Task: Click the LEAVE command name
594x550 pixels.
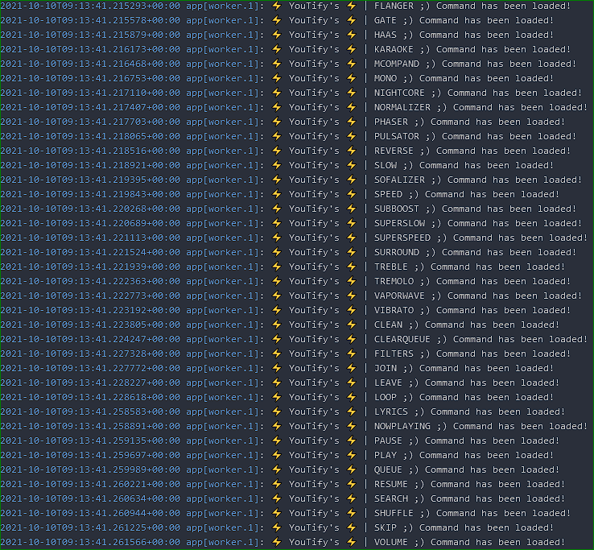Action: point(388,383)
